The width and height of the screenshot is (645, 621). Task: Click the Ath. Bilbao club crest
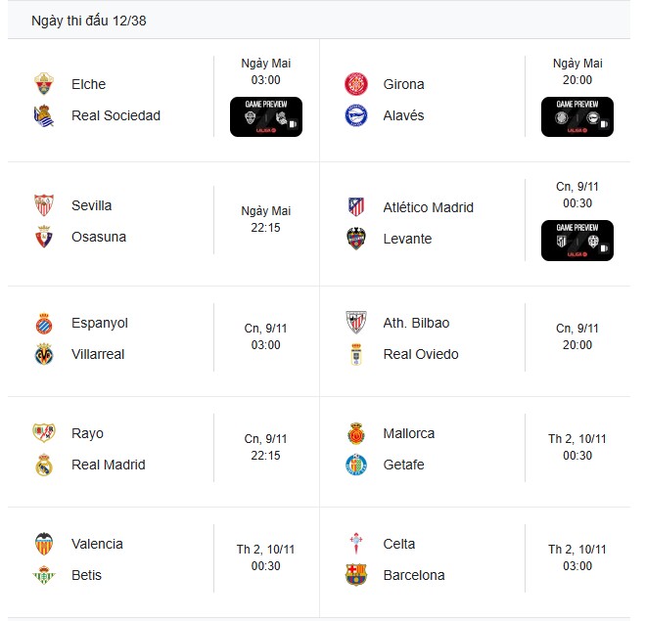pyautogui.click(x=355, y=323)
